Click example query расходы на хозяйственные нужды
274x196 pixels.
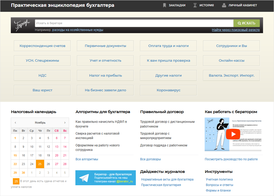pyautogui.click(x=78, y=30)
